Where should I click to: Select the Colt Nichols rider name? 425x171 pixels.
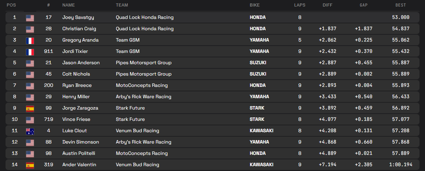[x=76, y=74]
